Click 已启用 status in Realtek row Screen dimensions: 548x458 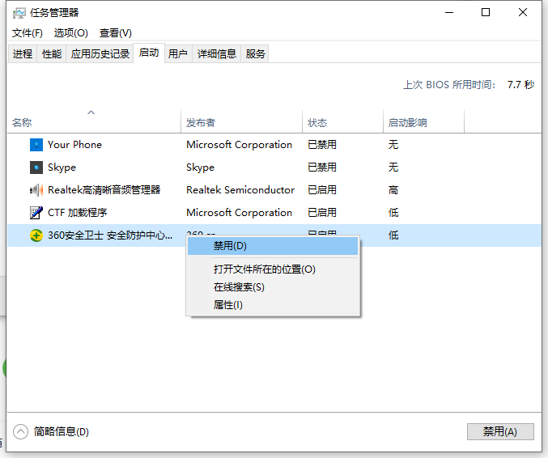322,190
